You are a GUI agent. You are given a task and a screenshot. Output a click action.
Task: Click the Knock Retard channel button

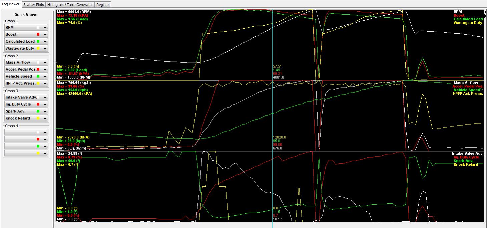click(x=20, y=118)
